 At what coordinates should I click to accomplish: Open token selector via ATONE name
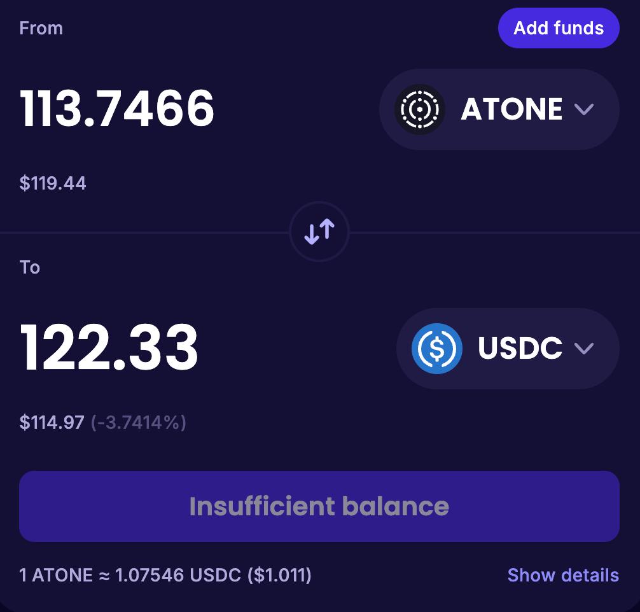[511, 109]
